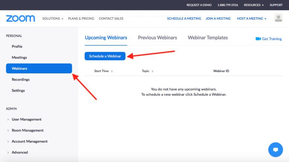The image size is (289, 162).
Task: Open the Solutions dropdown
Action: [x=53, y=18]
